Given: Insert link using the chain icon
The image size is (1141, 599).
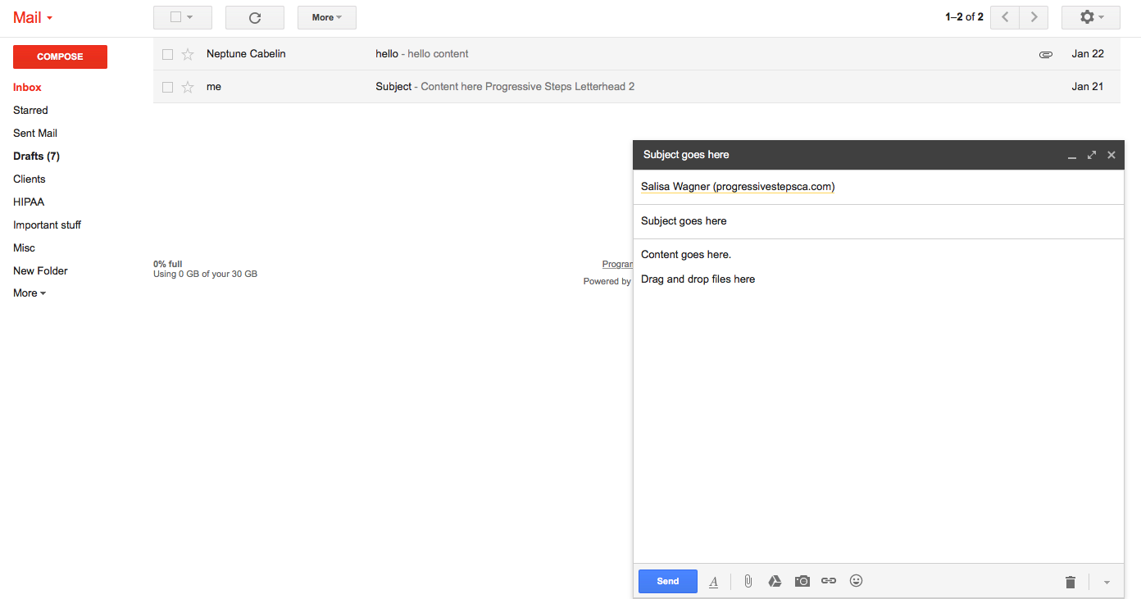Looking at the screenshot, I should pyautogui.click(x=829, y=581).
